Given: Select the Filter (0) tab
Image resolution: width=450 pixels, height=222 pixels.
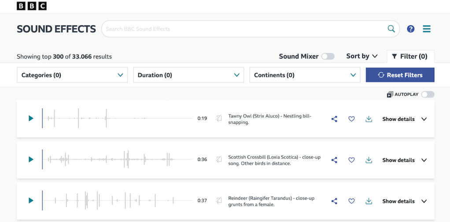Looking at the screenshot, I should [x=410, y=56].
